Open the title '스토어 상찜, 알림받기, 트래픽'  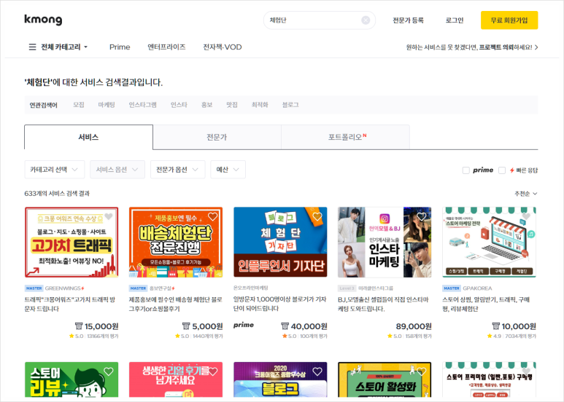click(x=486, y=304)
